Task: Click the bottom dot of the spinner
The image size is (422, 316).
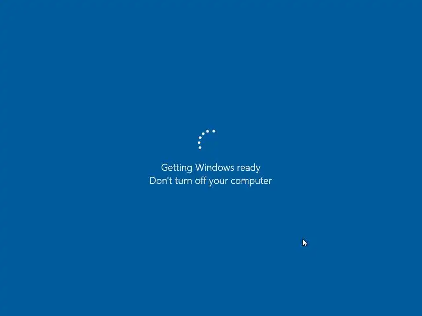Action: coord(200,148)
